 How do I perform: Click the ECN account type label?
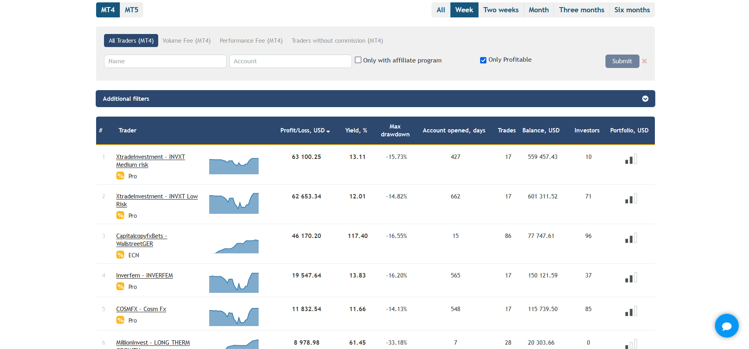click(134, 255)
